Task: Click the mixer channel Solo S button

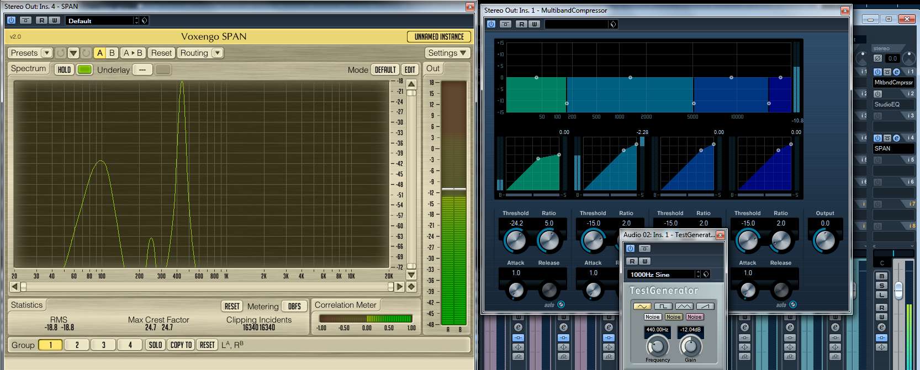Action: coord(881,286)
